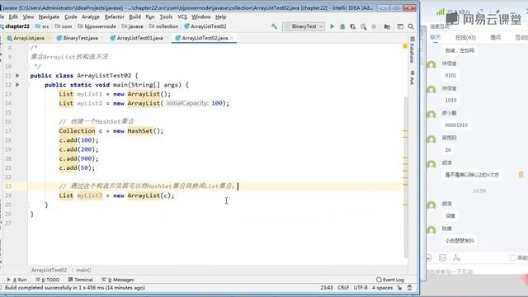
Task: Open the 4: Run tool window
Action: (16, 280)
